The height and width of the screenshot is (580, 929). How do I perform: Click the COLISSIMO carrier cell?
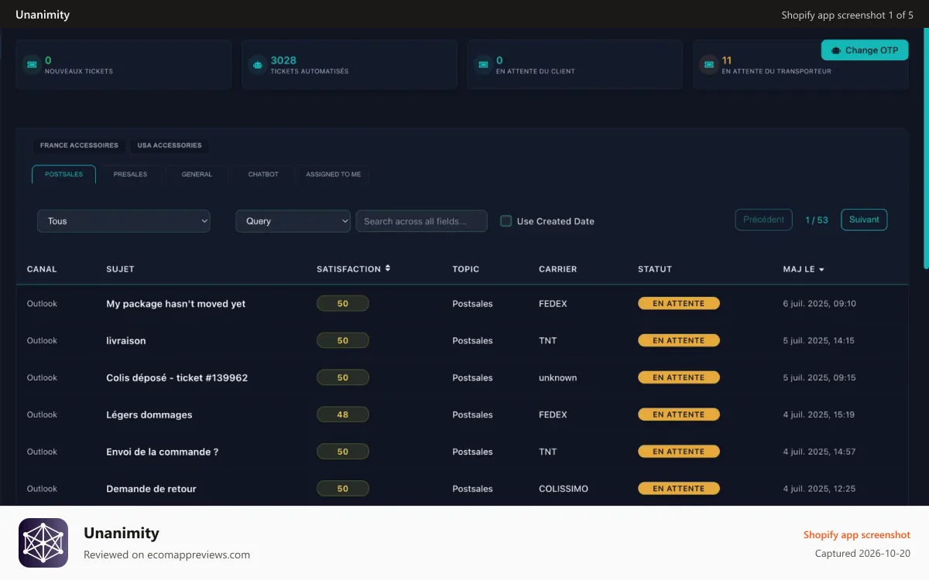[x=564, y=489]
